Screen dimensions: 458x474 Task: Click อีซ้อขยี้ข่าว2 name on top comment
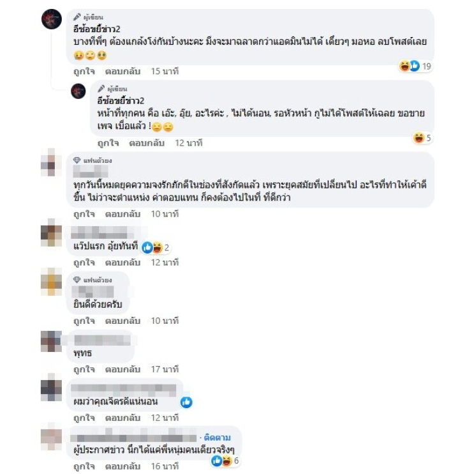point(96,29)
